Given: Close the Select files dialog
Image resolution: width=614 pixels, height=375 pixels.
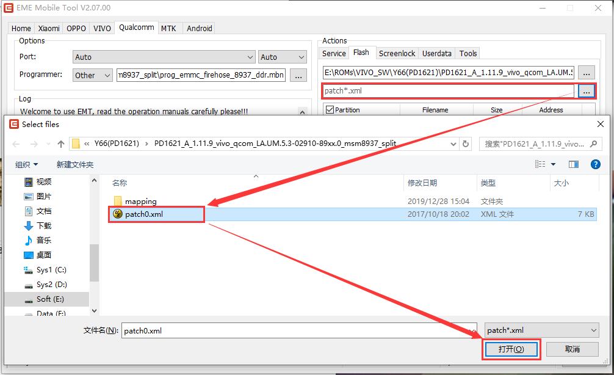Looking at the screenshot, I should (601, 124).
